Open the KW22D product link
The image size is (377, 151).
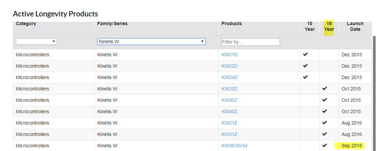tap(229, 66)
